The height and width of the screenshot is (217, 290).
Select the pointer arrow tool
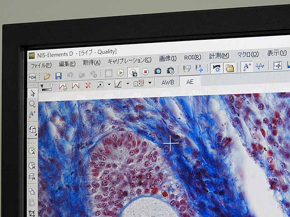tap(33, 94)
